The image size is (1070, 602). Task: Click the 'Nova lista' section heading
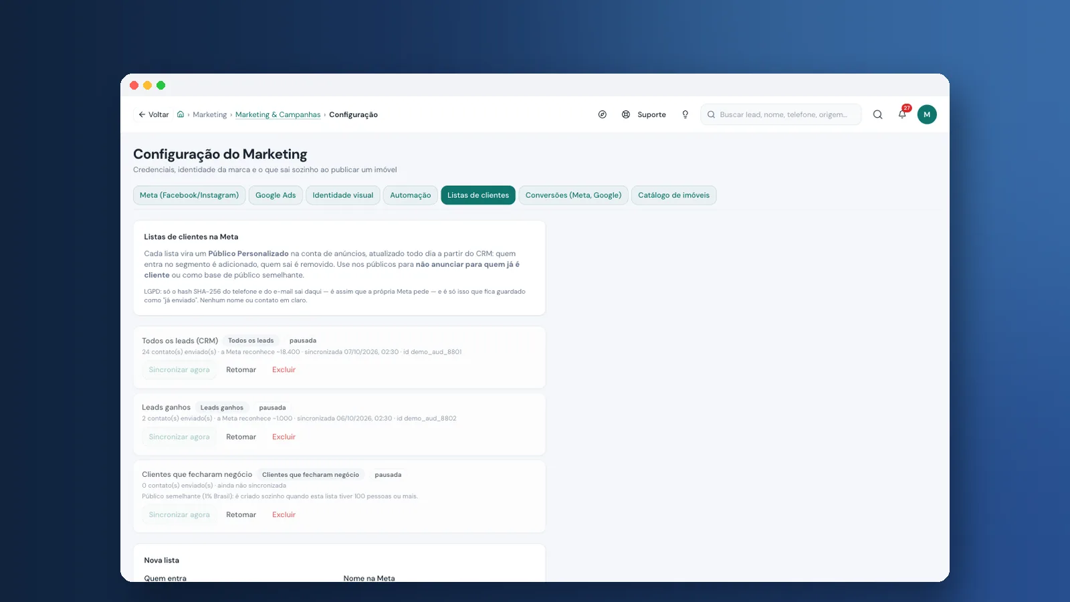point(162,561)
